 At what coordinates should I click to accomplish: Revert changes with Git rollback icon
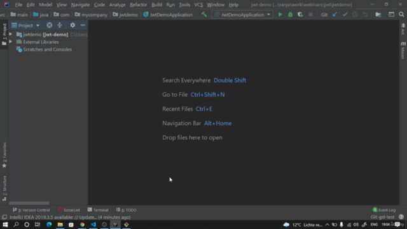(365, 15)
